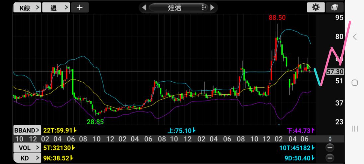The width and height of the screenshot is (364, 164).
Task: Tap the 28.85 low price marker
Action: click(x=95, y=122)
